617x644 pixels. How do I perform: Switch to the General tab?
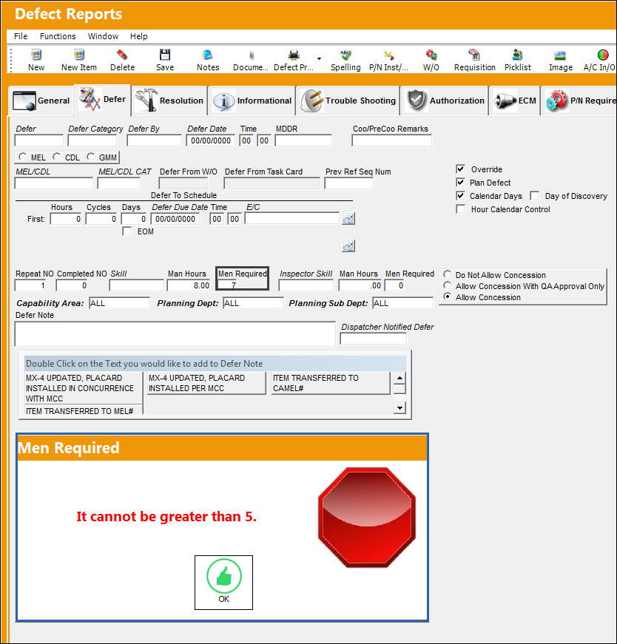(x=41, y=101)
